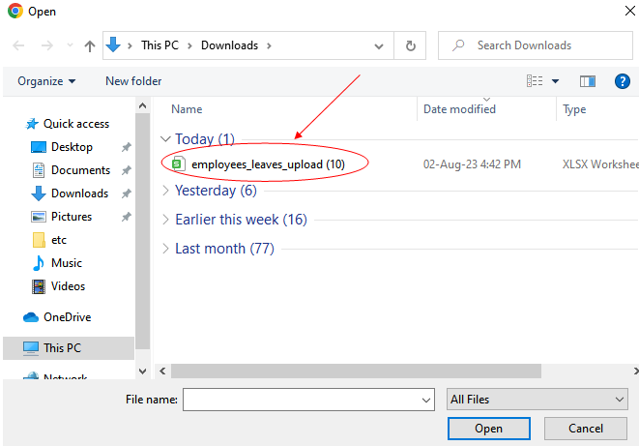Open the Organize menu
This screenshot has height=446, width=639.
coord(46,81)
